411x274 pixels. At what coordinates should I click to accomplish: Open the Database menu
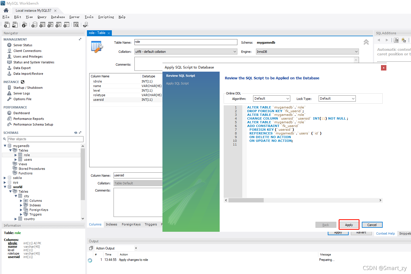click(x=58, y=17)
